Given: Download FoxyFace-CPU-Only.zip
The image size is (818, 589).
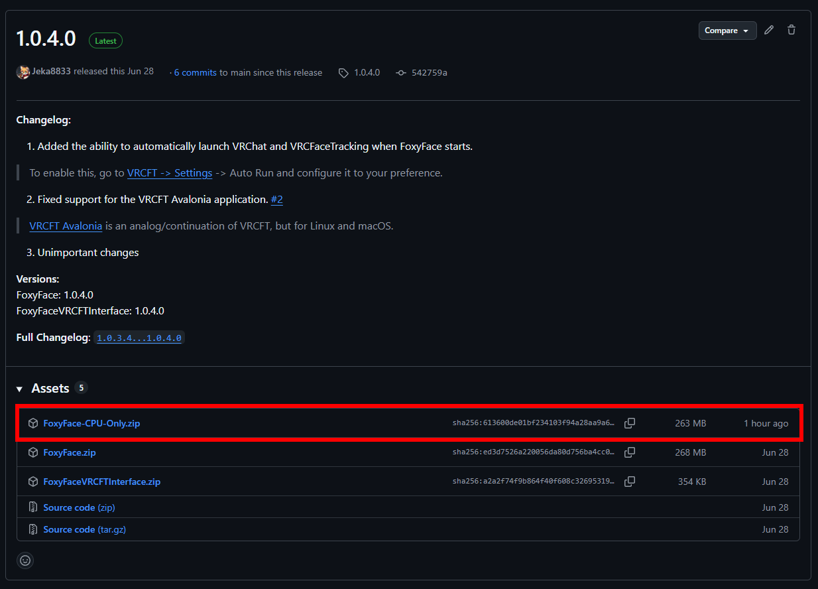Looking at the screenshot, I should click(x=91, y=423).
